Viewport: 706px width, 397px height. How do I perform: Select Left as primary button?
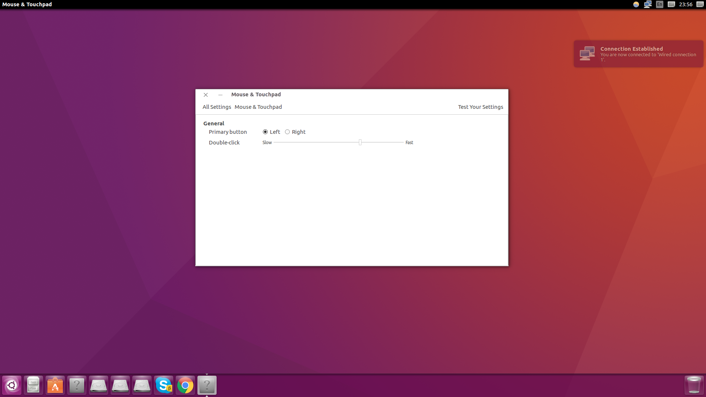[x=265, y=132]
